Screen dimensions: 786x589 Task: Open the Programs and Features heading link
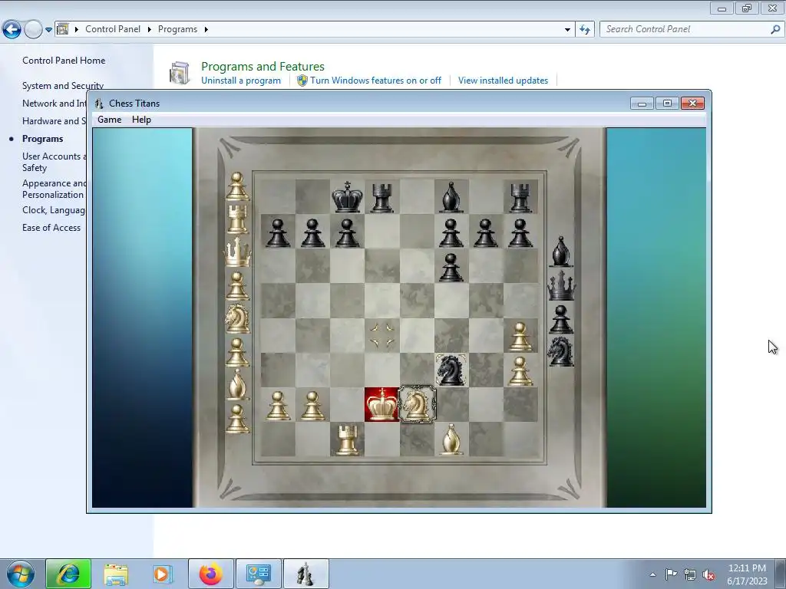pyautogui.click(x=263, y=66)
